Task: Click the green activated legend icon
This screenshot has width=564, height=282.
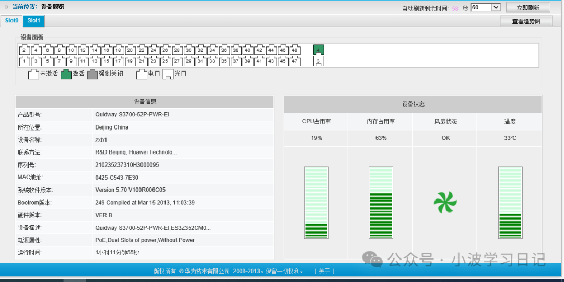Action: click(66, 74)
